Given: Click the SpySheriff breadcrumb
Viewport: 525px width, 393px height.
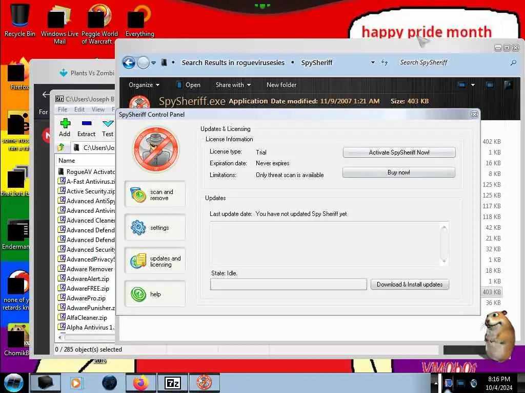Looking at the screenshot, I should (317, 62).
